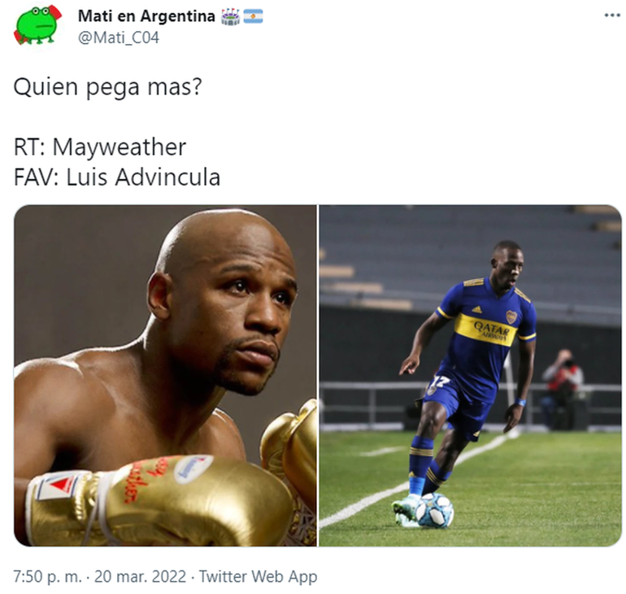Click the 7:50 p. m. timestamp

[47, 576]
